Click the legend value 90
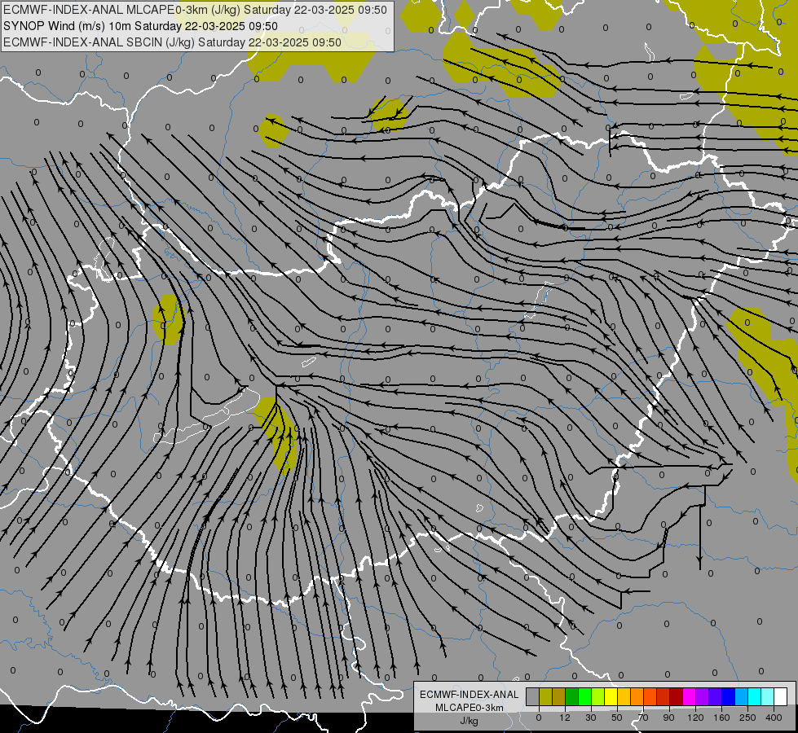 tap(668, 718)
